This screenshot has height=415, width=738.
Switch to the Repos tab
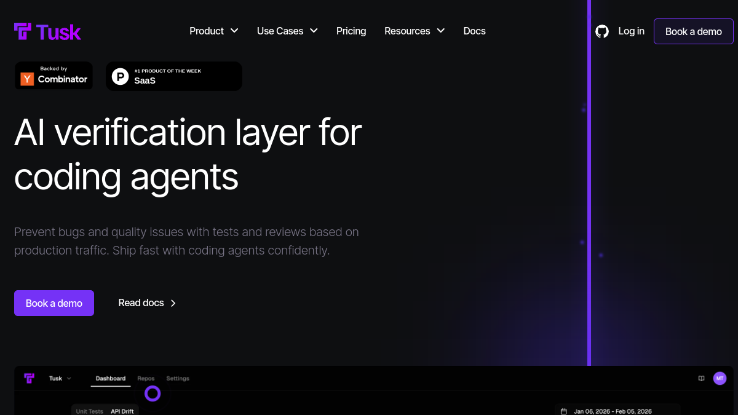146,379
